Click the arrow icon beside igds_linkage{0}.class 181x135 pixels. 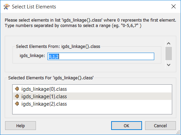coord(17,89)
